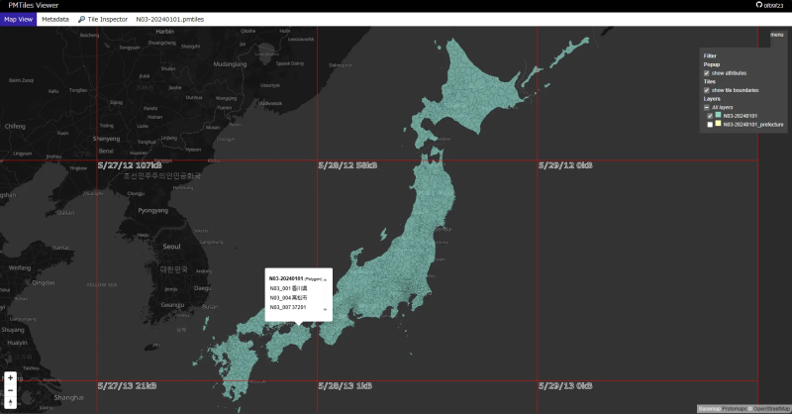The image size is (792, 414).
Task: Click the Tile Inspector magnifier icon
Action: click(81, 19)
